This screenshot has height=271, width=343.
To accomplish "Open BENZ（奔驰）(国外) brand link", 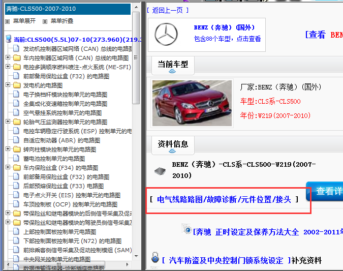I will pos(225,27).
